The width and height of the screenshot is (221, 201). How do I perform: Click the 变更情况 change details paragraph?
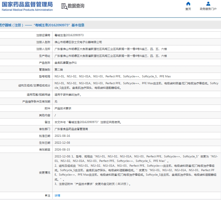136,170
